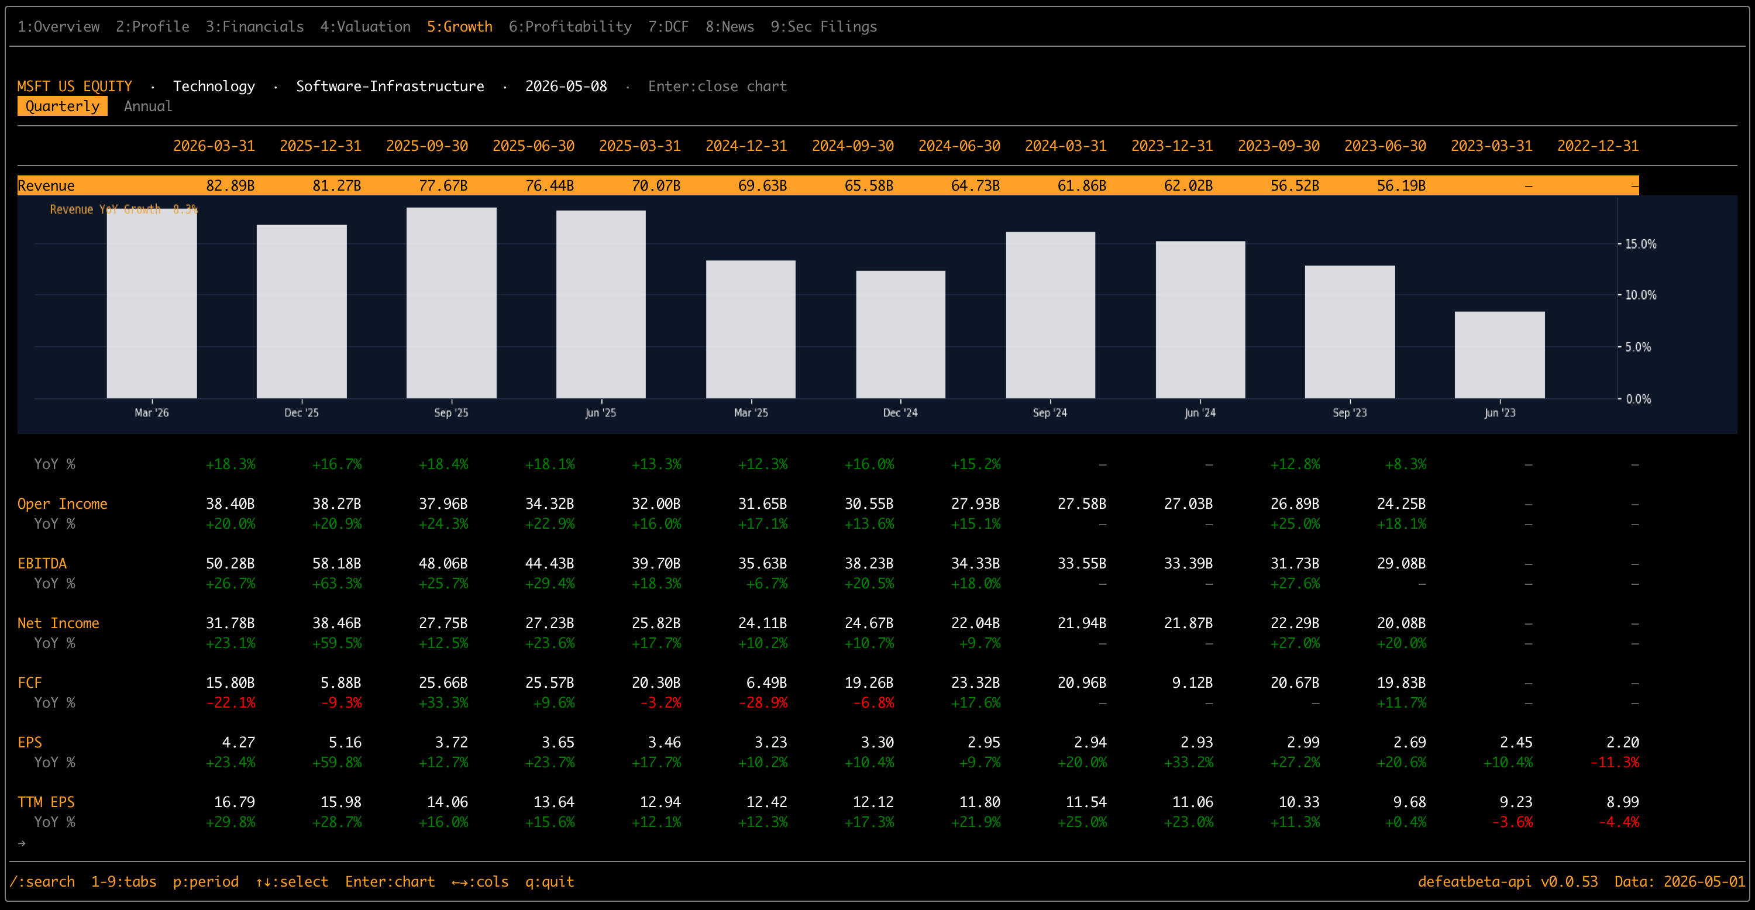The image size is (1755, 910).
Task: Click the FCF YoY value -28.9%
Action: (762, 703)
